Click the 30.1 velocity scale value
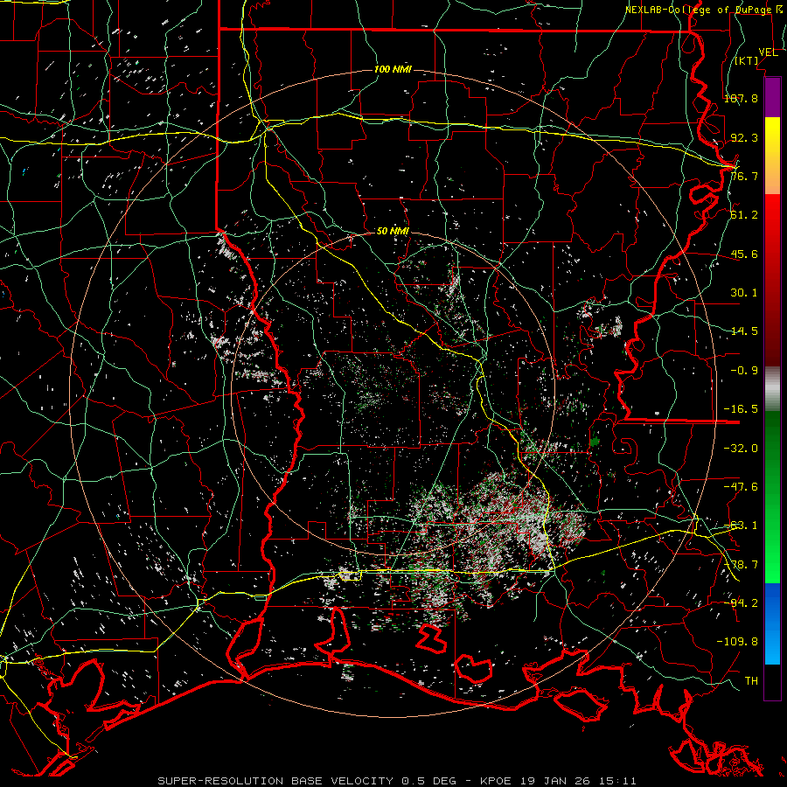Viewport: 787px width, 787px height. point(744,293)
